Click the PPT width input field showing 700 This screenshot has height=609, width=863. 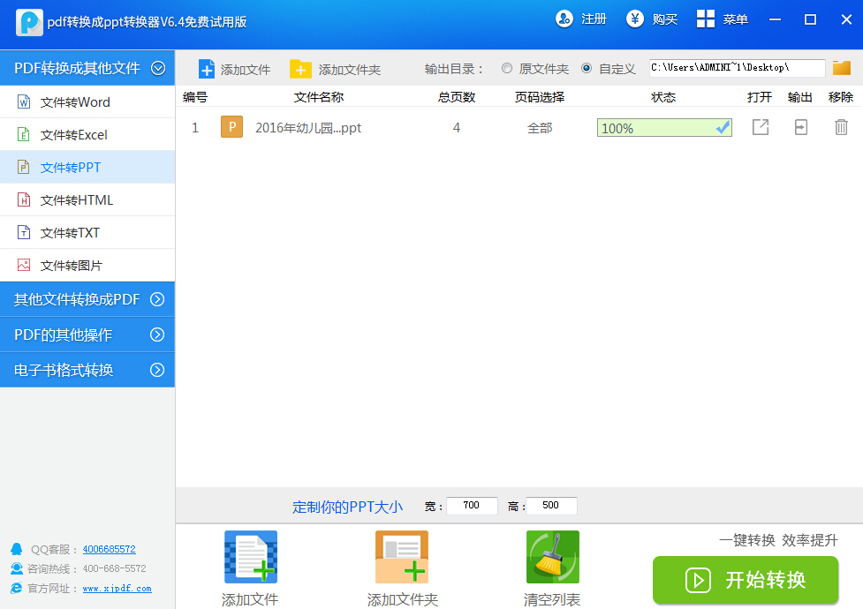pyautogui.click(x=471, y=506)
